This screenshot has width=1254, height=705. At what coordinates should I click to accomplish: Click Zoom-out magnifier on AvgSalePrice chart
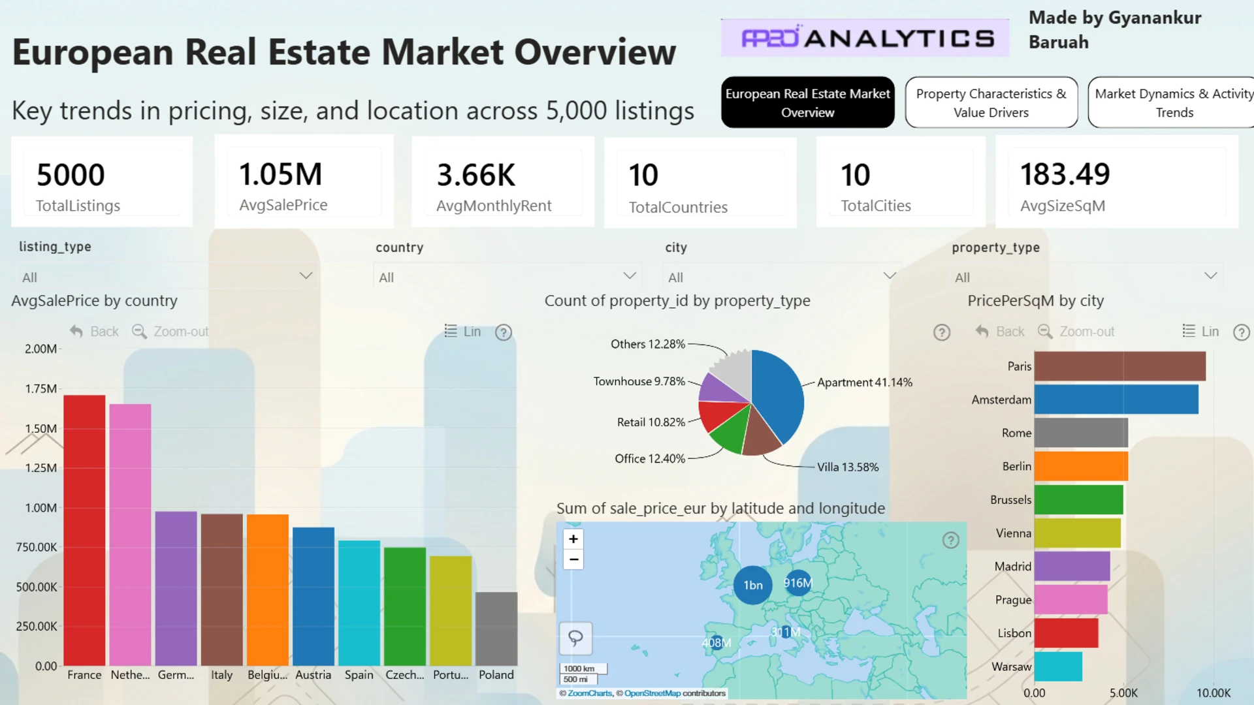pyautogui.click(x=139, y=332)
